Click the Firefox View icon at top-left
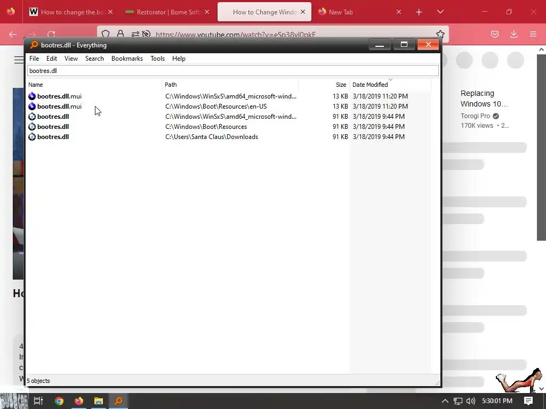The width and height of the screenshot is (546, 409). [11, 12]
